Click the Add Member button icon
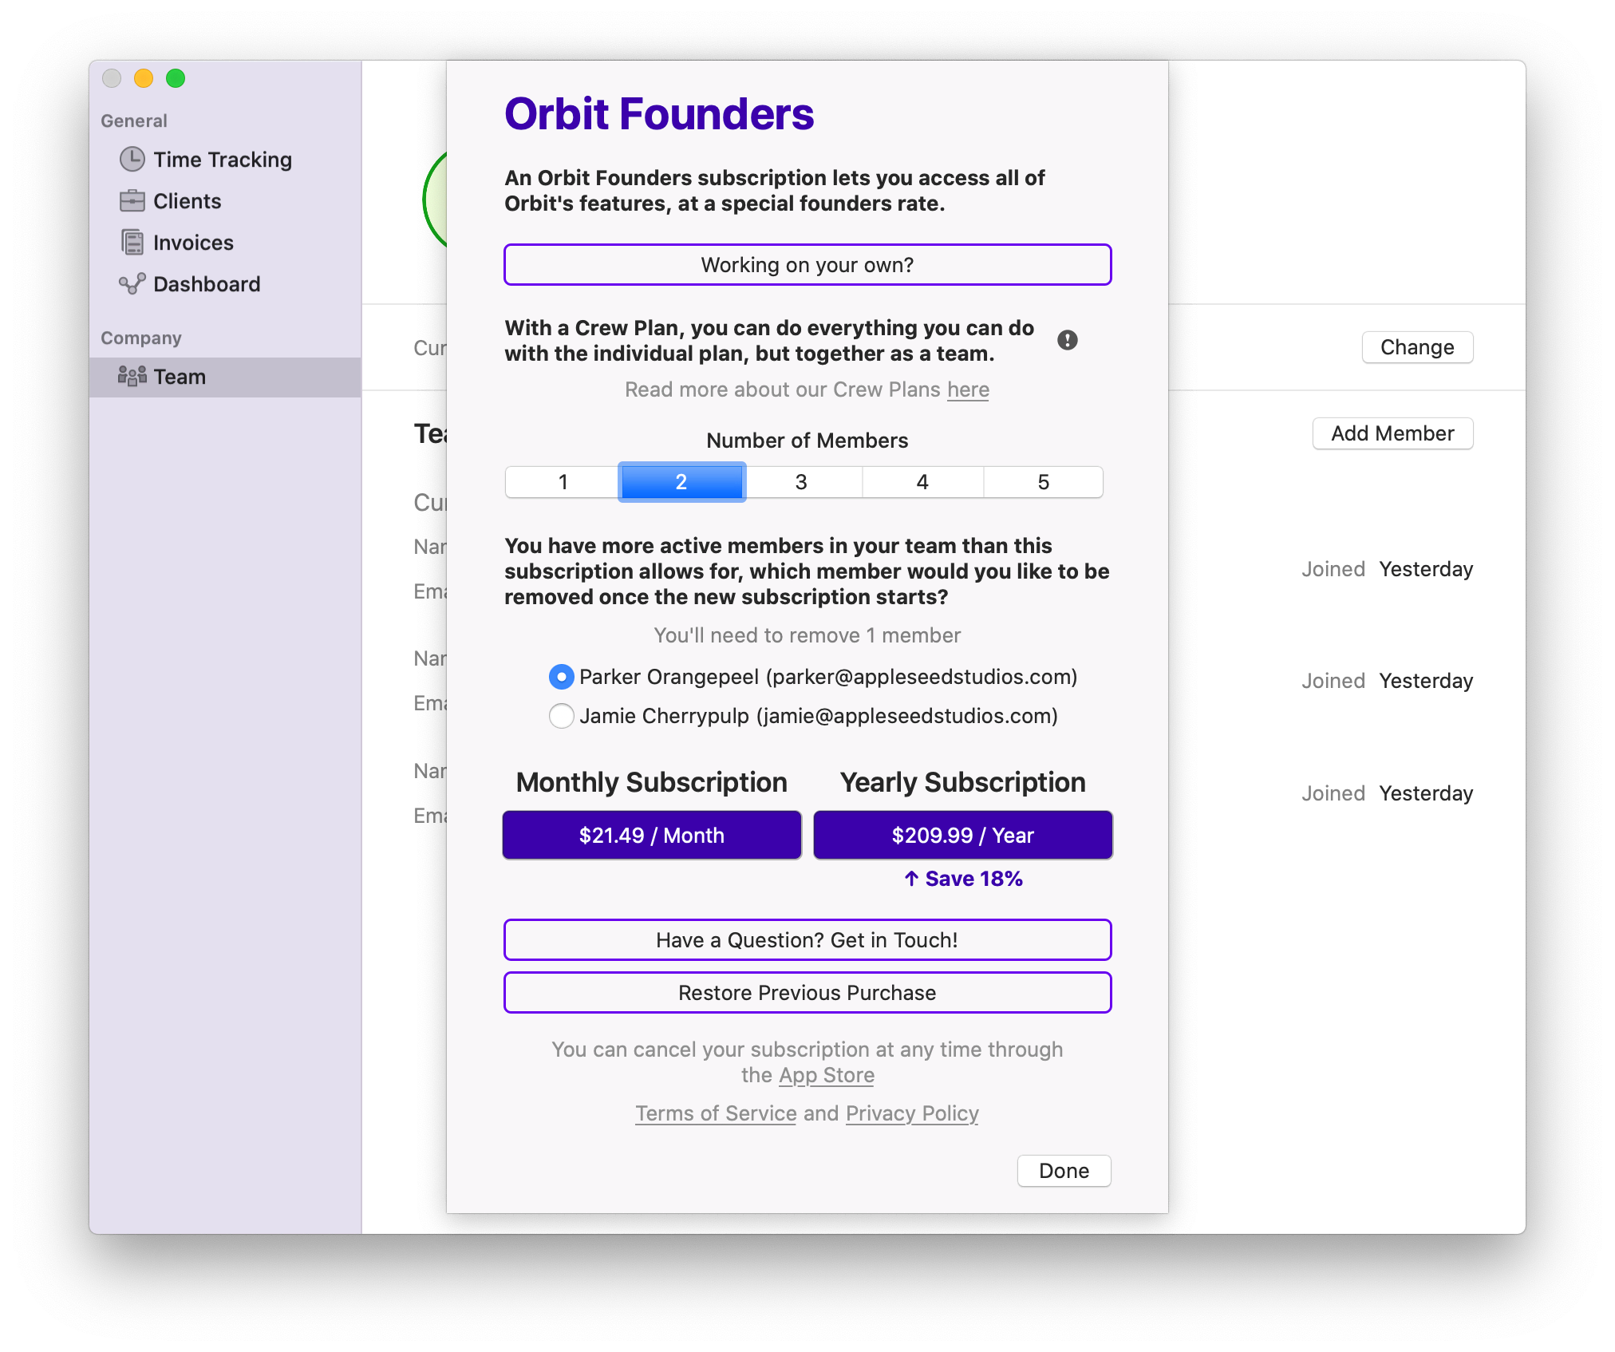Screen dimensions: 1615x1352 coord(1392,432)
